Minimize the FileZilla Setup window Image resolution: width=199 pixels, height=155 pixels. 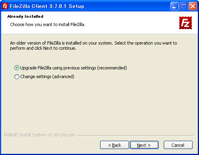point(174,6)
